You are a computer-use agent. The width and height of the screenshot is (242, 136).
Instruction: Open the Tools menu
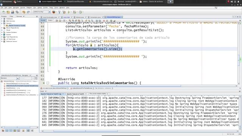click(56, 8)
